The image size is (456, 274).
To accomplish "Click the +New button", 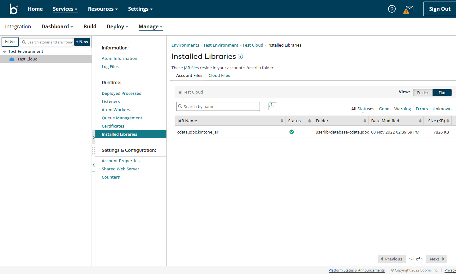I will click(x=82, y=42).
